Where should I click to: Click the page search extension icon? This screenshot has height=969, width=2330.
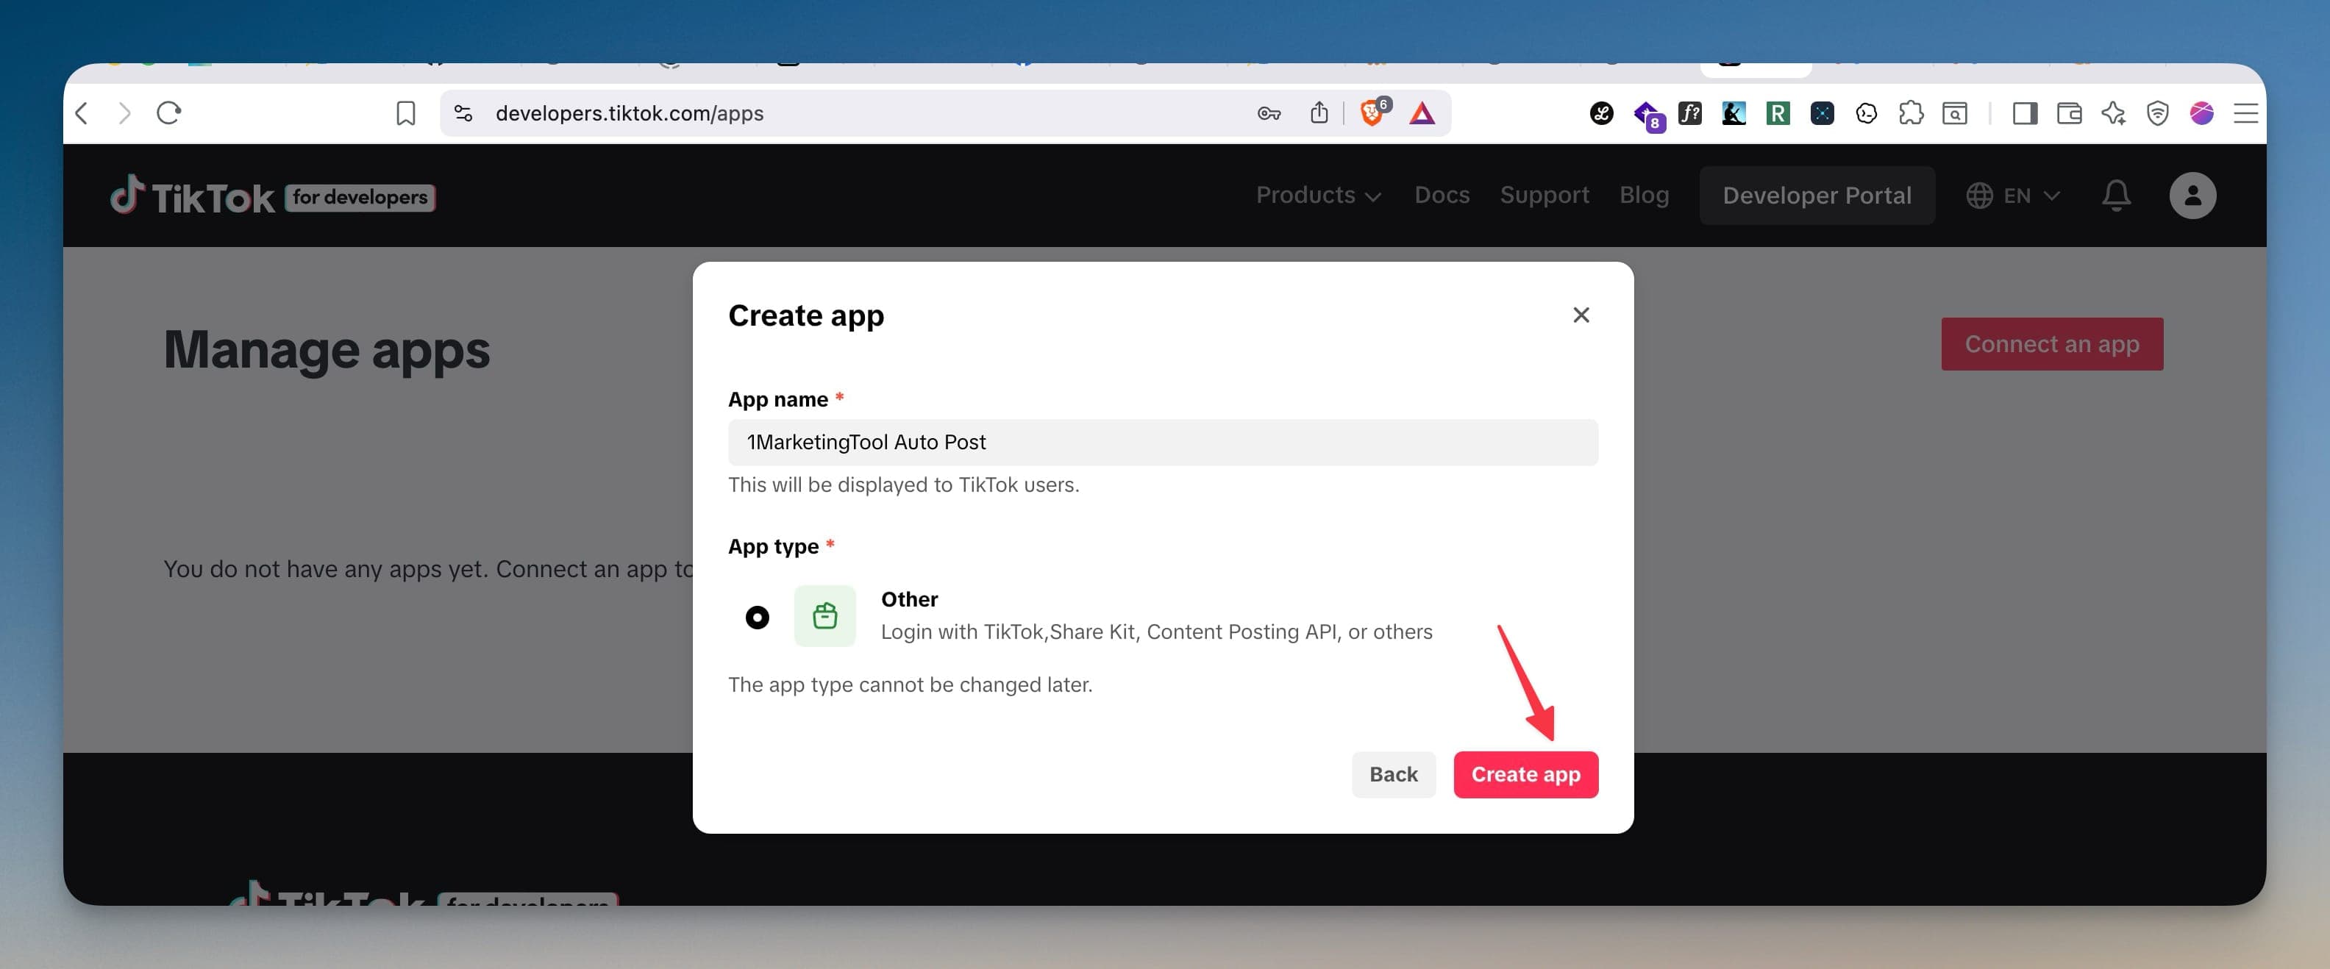click(x=1956, y=113)
